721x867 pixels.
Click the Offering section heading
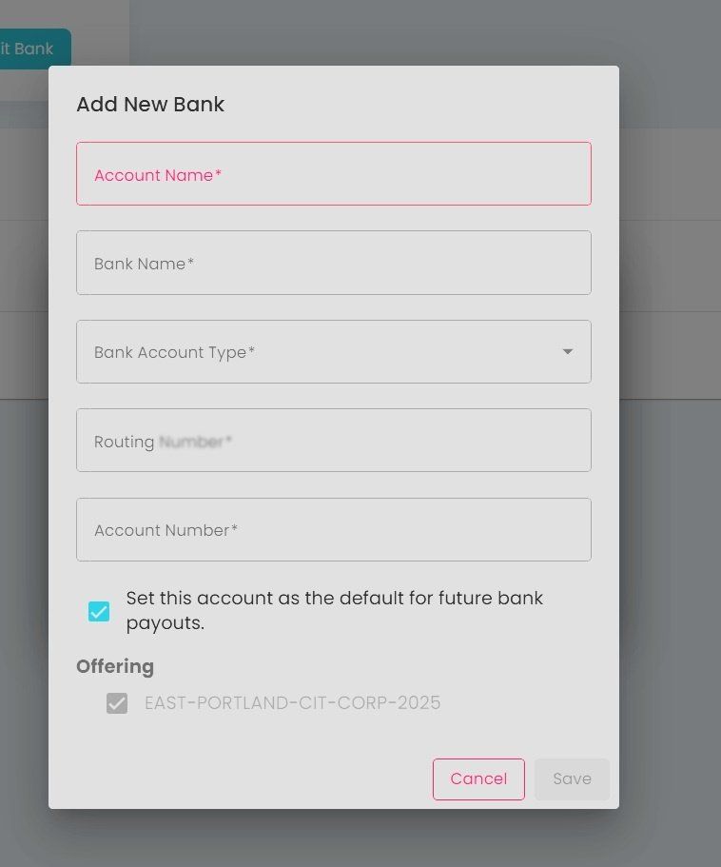point(115,666)
